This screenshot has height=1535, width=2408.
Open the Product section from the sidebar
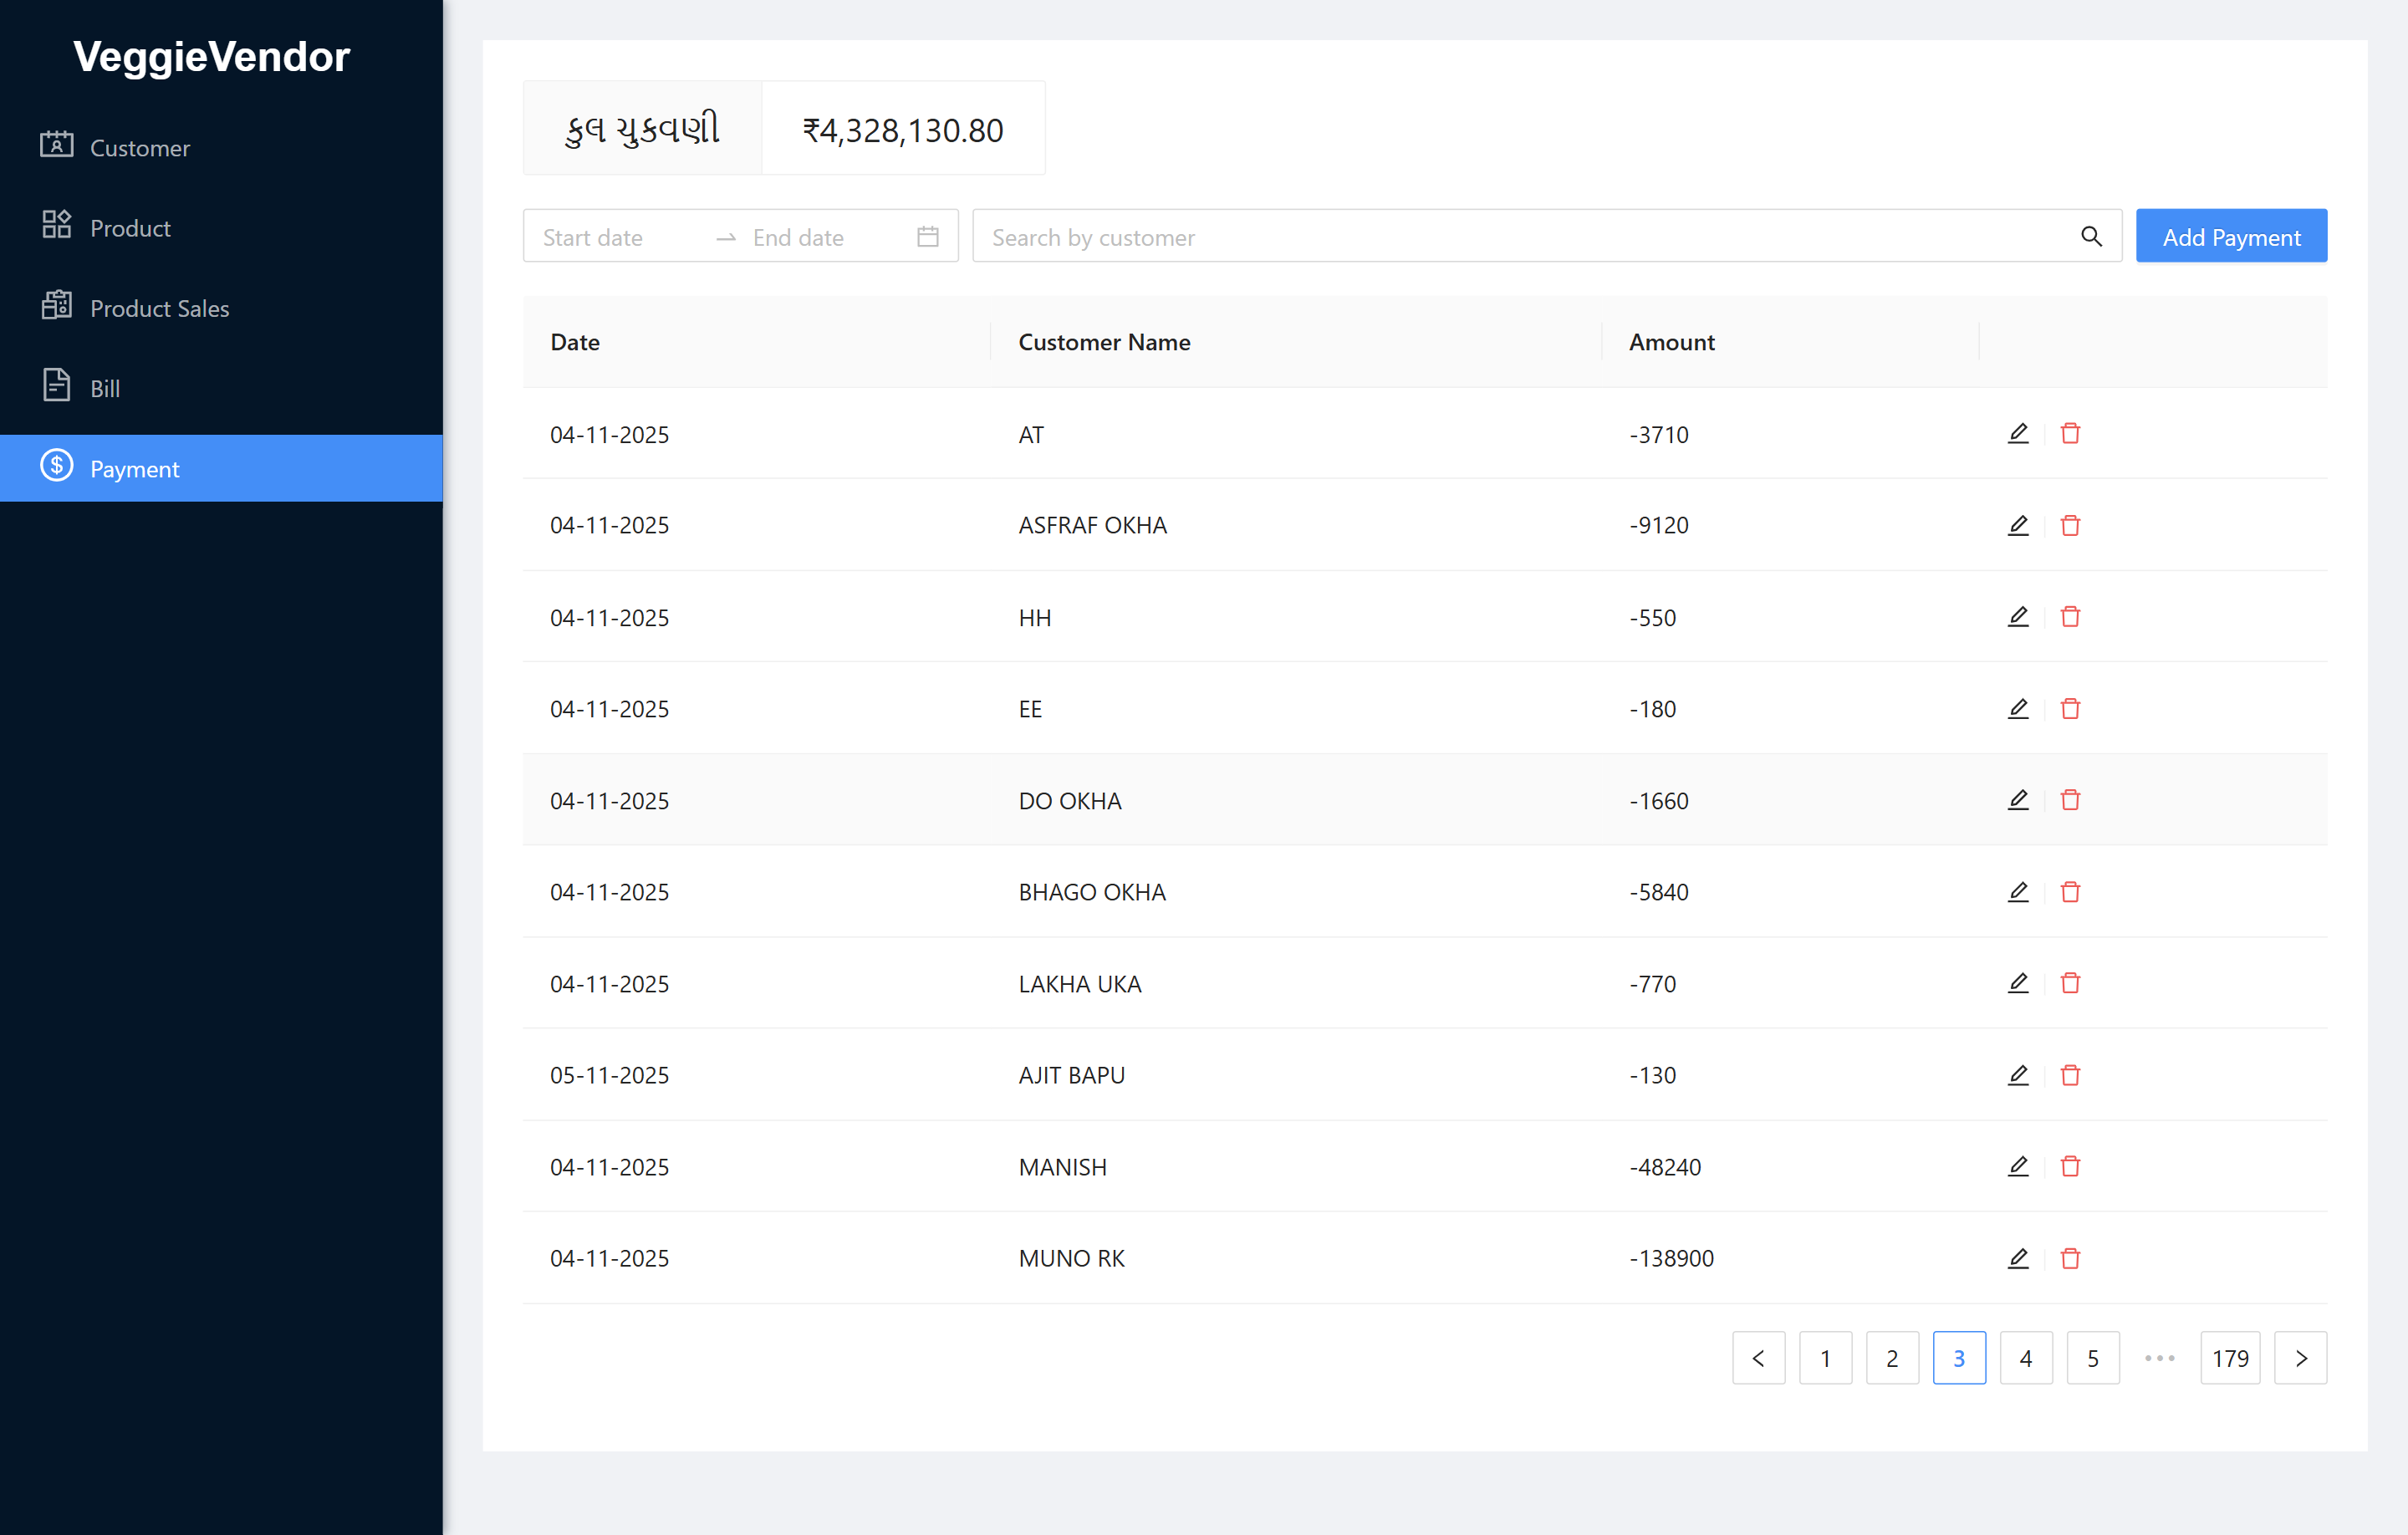click(x=57, y=226)
